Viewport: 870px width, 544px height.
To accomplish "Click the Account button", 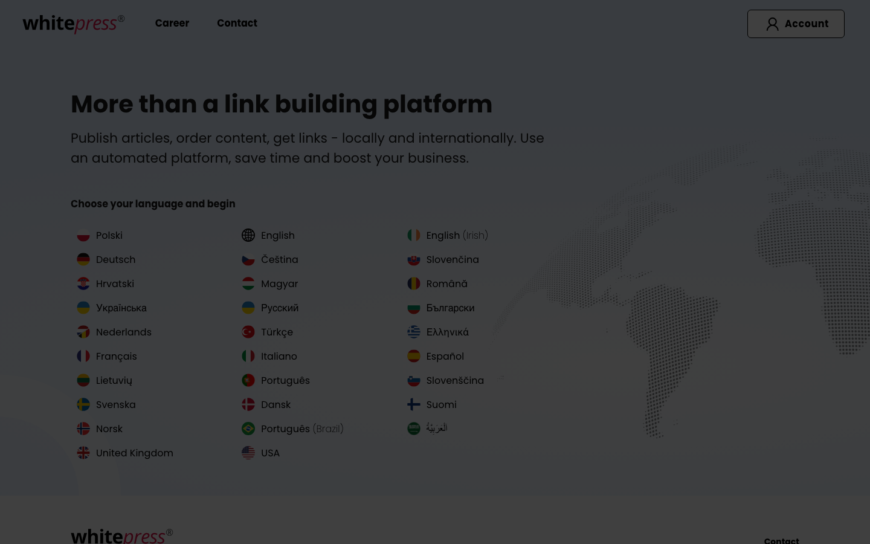I will pos(796,24).
